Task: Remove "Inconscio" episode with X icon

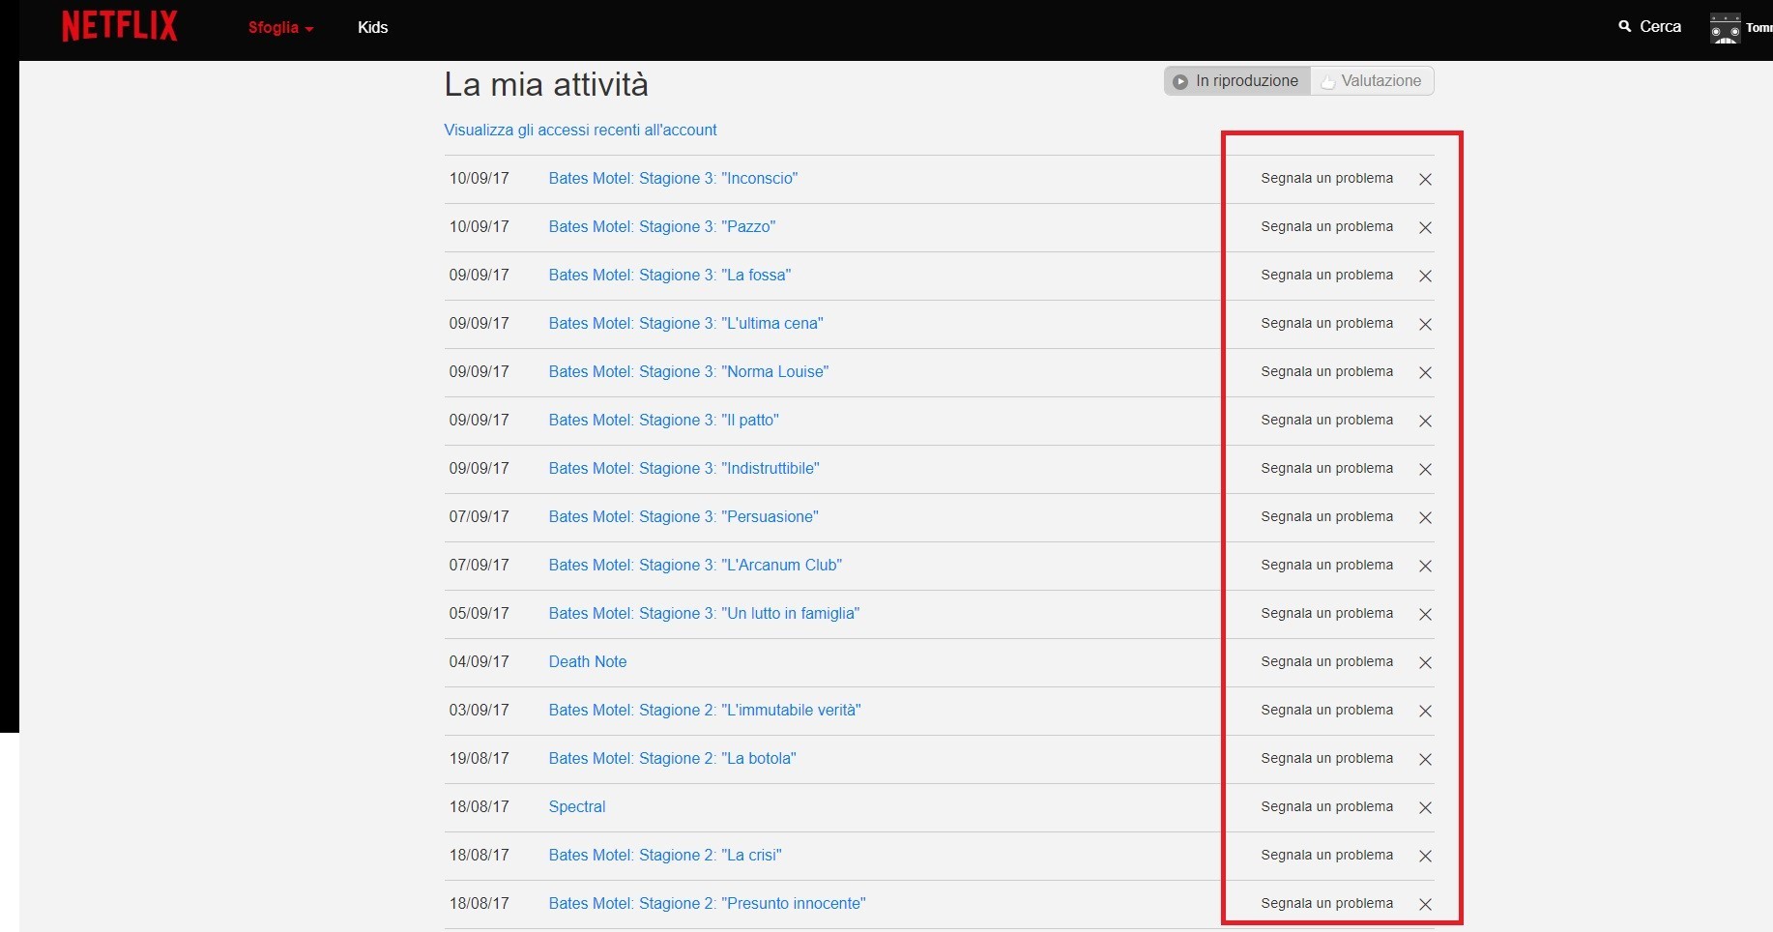Action: [x=1425, y=179]
